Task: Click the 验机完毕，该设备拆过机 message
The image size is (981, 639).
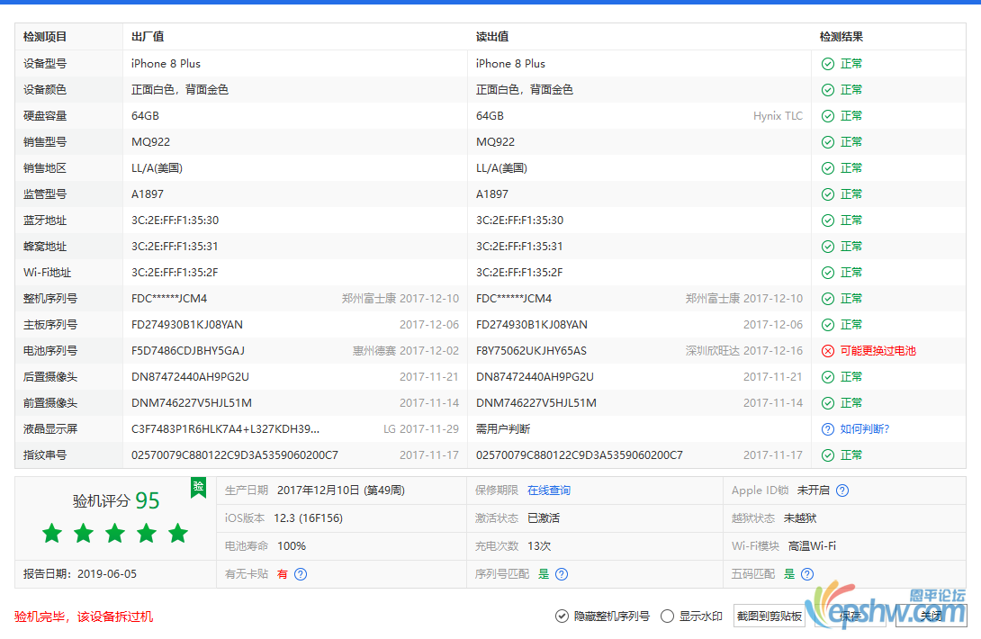Action: click(84, 616)
